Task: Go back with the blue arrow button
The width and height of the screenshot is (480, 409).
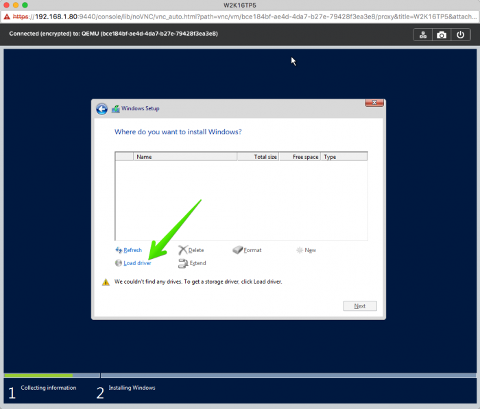Action: coord(101,109)
